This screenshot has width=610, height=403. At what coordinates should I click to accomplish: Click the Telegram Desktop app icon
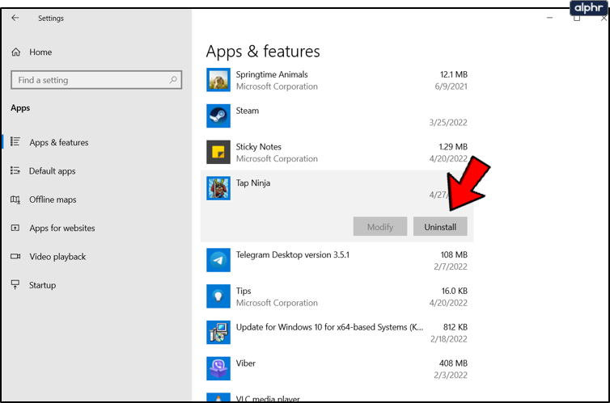pyautogui.click(x=218, y=260)
